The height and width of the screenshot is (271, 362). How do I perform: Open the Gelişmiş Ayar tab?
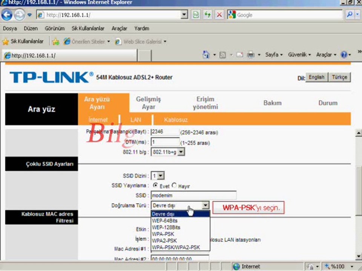click(149, 103)
